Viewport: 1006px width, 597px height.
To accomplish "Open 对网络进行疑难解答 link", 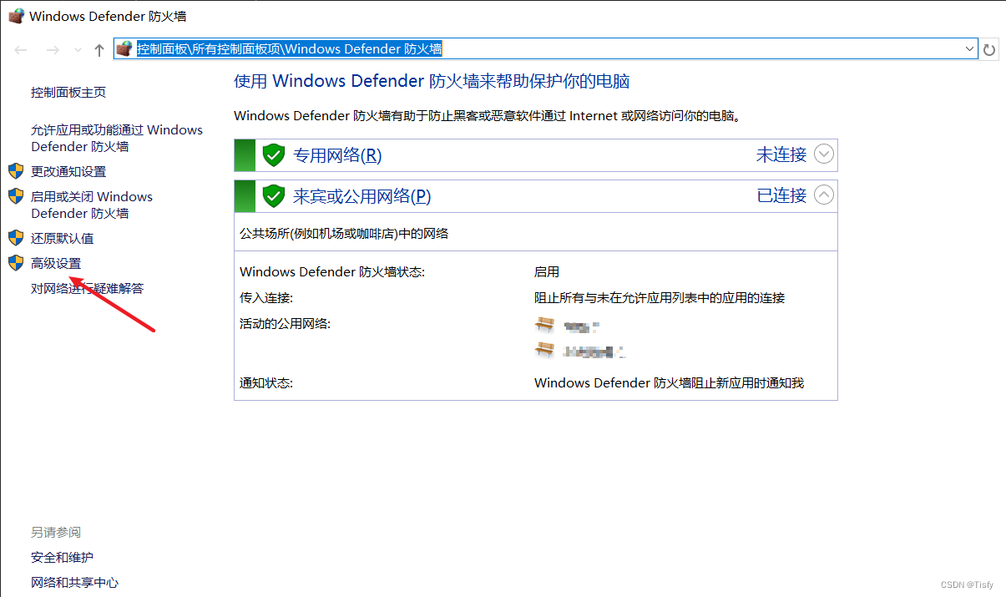I will coord(88,288).
